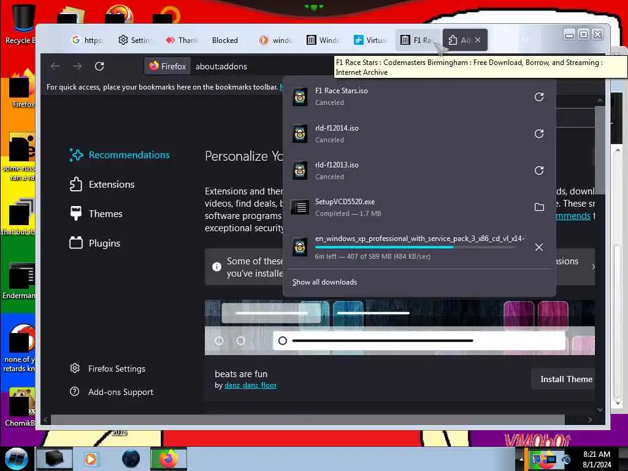This screenshot has width=628, height=471.
Task: Open Add-ons Support link
Action: (112, 392)
